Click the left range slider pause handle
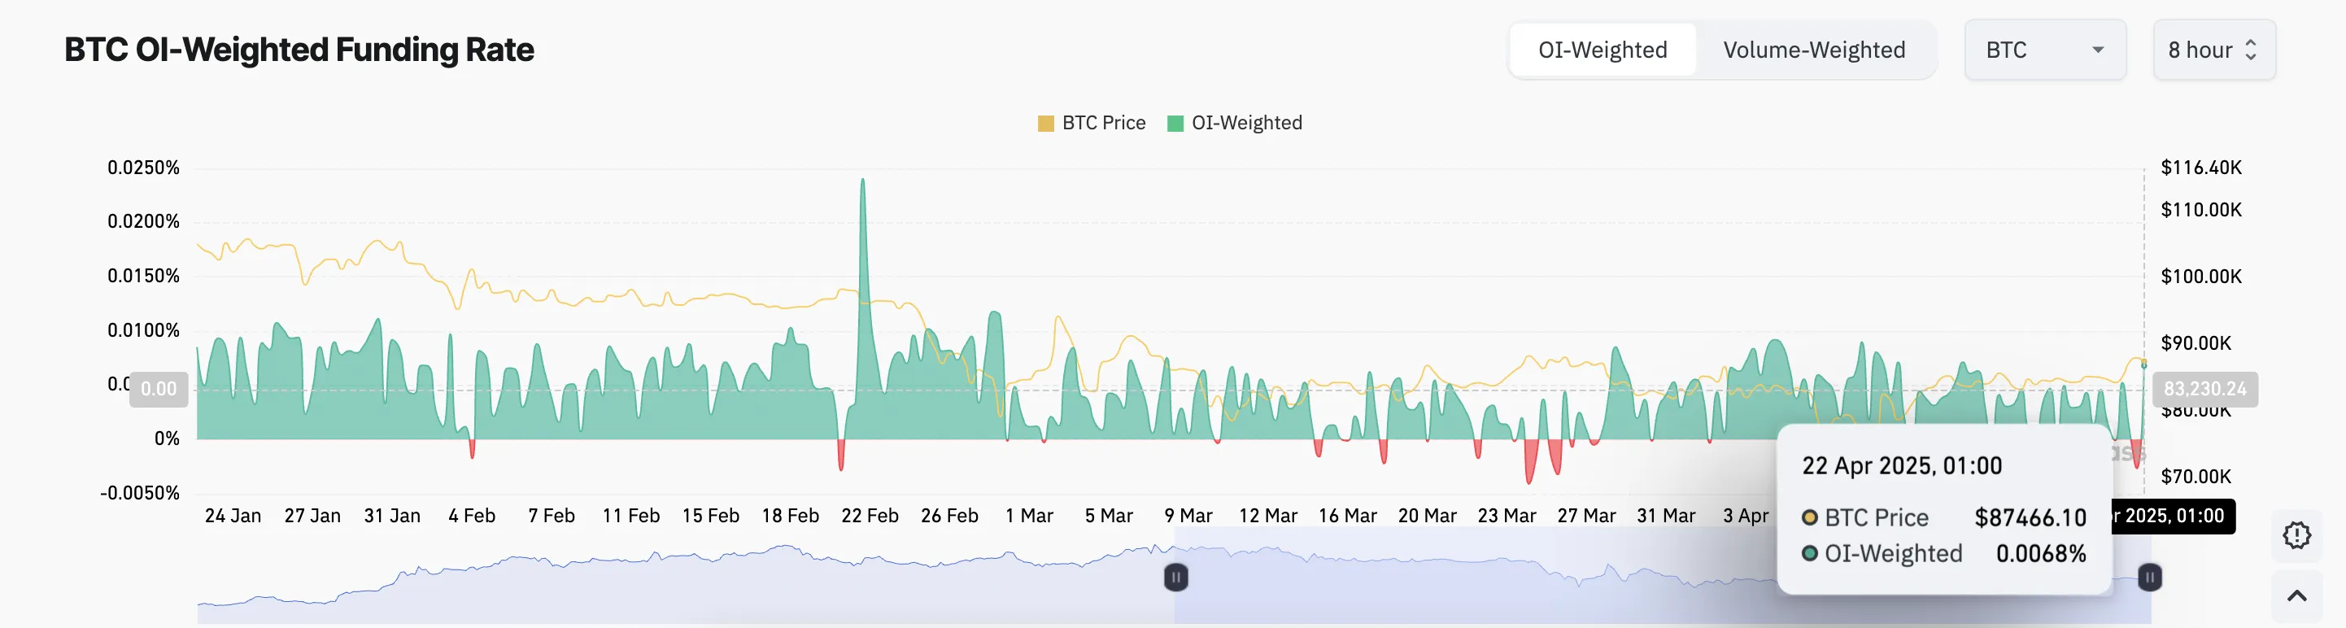 (x=1175, y=577)
